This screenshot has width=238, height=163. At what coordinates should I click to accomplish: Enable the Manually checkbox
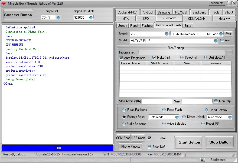click(216, 101)
